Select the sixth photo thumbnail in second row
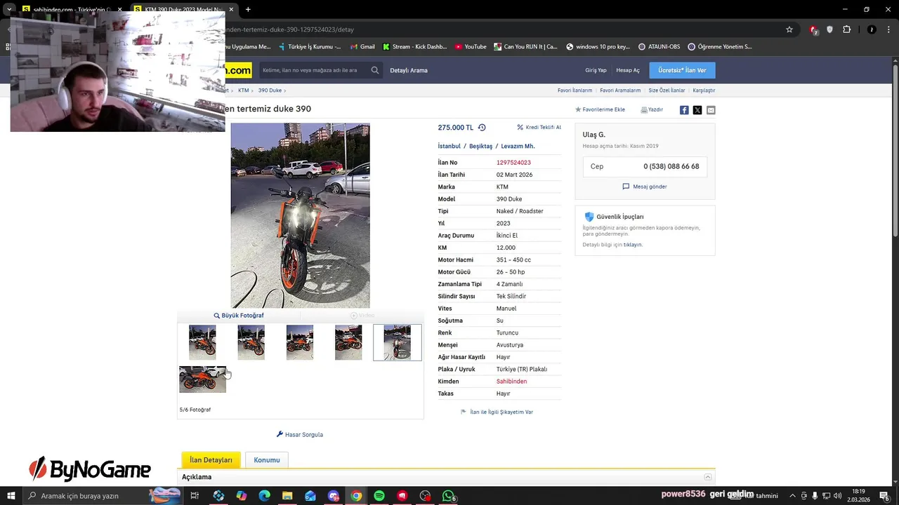This screenshot has height=505, width=899. click(202, 379)
